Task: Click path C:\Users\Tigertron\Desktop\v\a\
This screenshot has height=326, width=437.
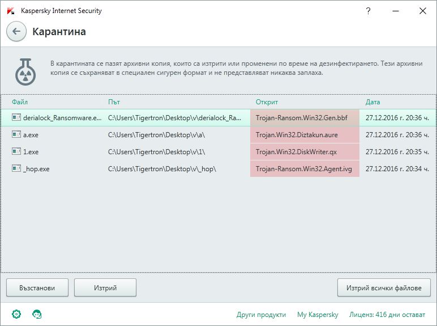Action: tap(156, 135)
